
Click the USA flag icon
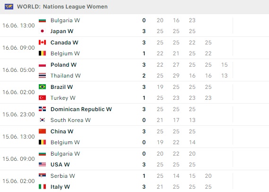tap(42, 165)
